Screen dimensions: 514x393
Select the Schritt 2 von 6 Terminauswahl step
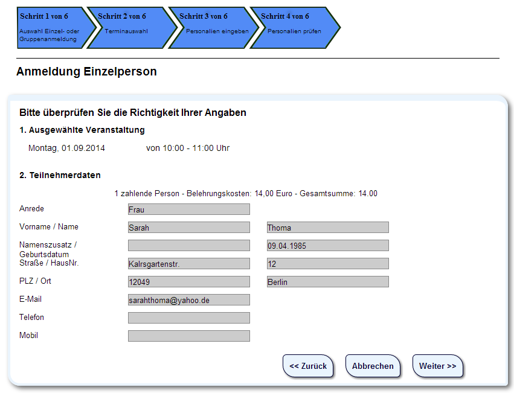click(x=130, y=28)
